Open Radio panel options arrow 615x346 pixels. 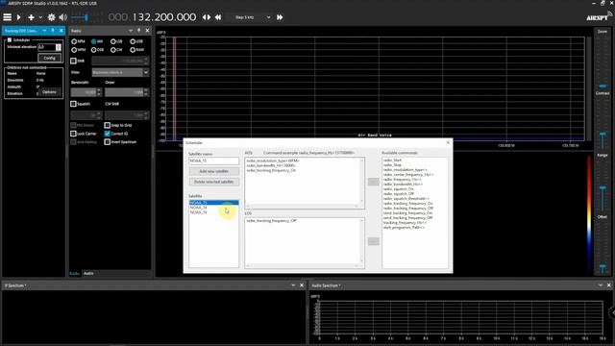131,31
